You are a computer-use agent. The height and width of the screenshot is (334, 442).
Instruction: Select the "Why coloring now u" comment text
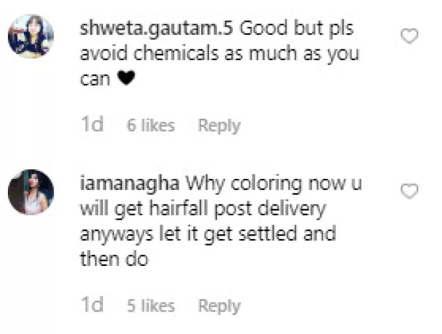click(x=273, y=184)
